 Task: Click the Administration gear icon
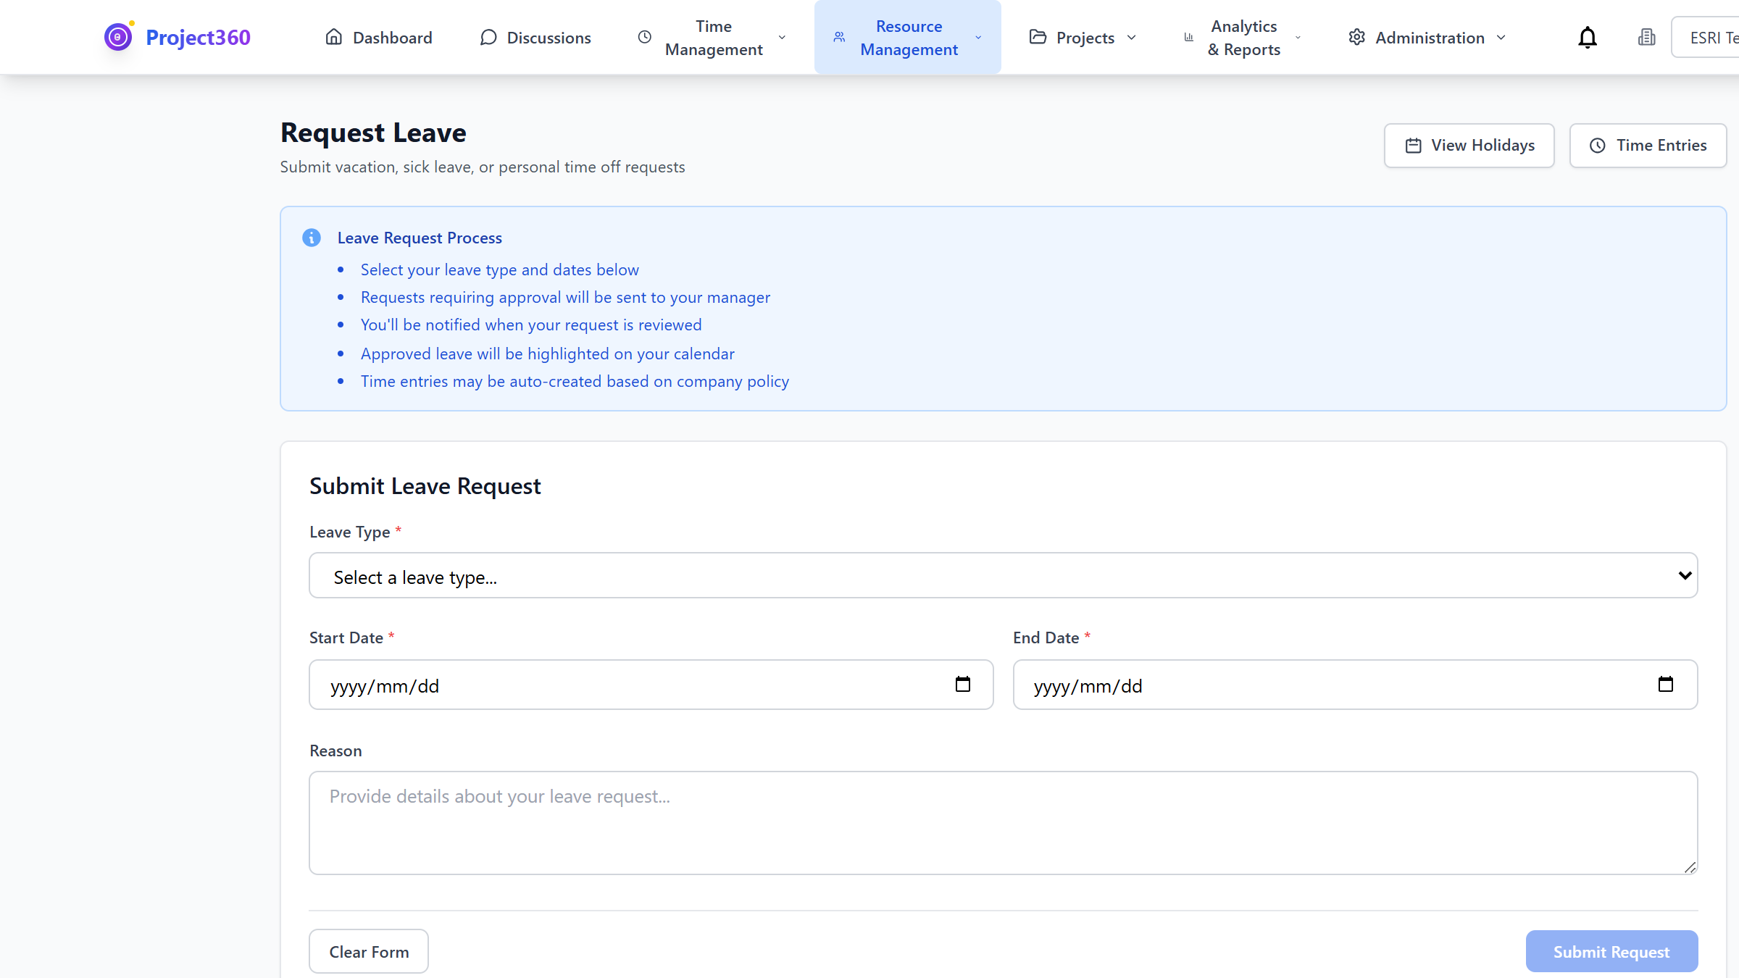1356,37
